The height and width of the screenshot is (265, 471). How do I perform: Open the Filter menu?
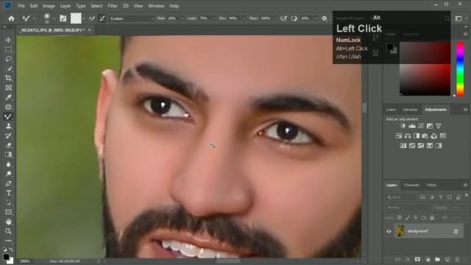(113, 6)
